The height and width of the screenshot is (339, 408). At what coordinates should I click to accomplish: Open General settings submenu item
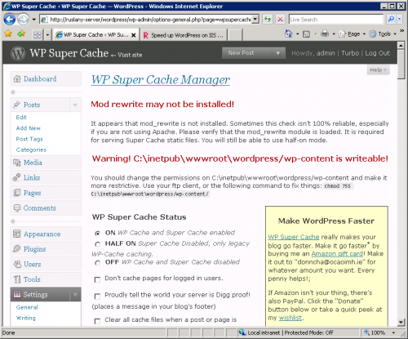click(27, 307)
